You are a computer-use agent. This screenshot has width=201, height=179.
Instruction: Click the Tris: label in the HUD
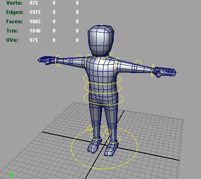point(12,31)
